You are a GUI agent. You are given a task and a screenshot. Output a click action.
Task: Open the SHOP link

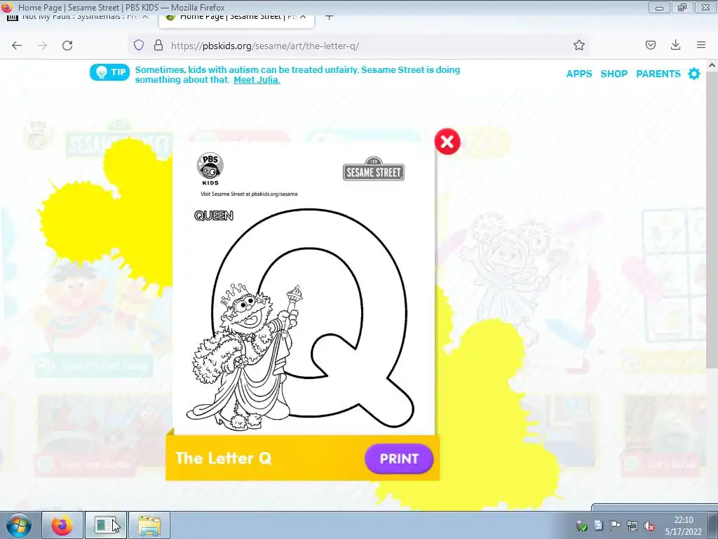[614, 74]
